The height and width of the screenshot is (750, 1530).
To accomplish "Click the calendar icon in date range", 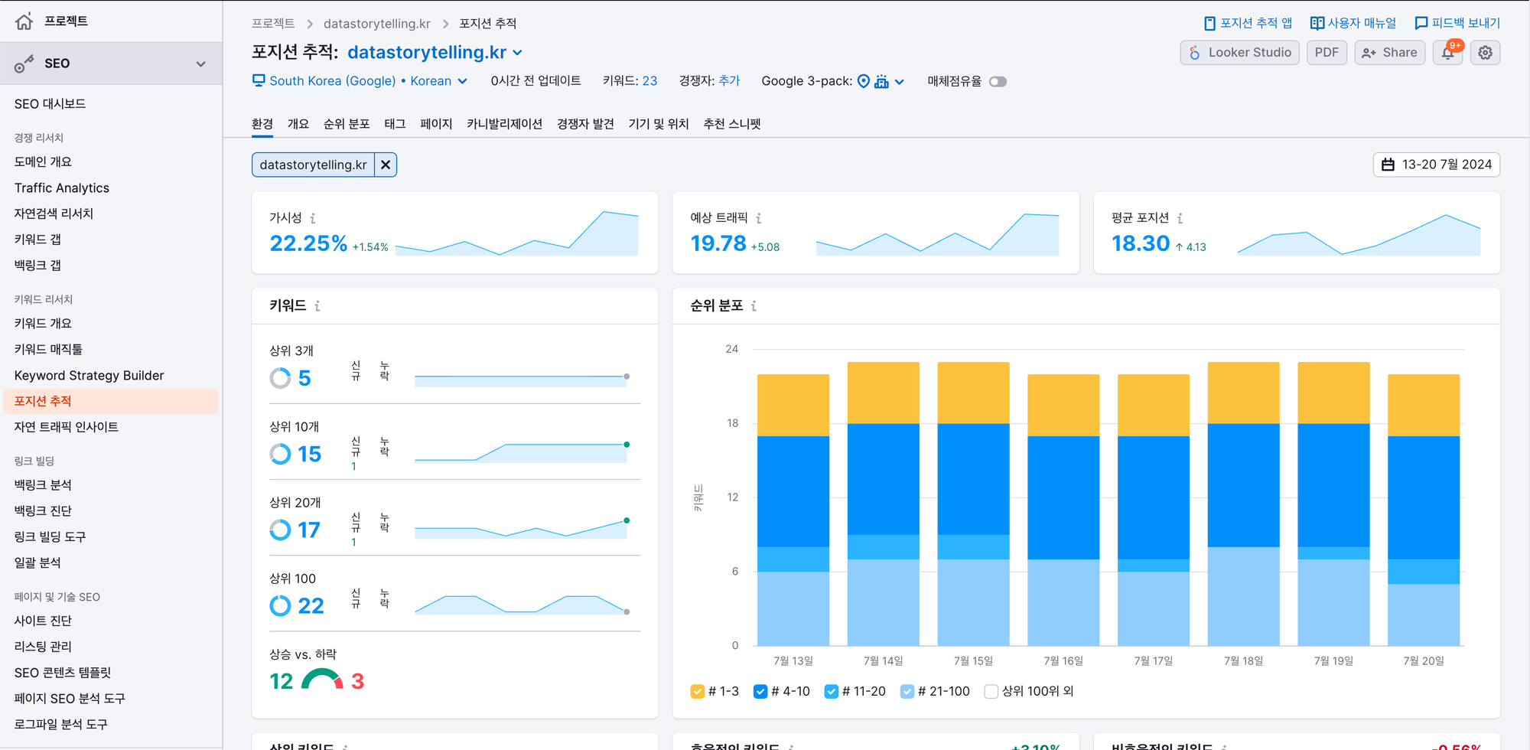I will (1388, 165).
